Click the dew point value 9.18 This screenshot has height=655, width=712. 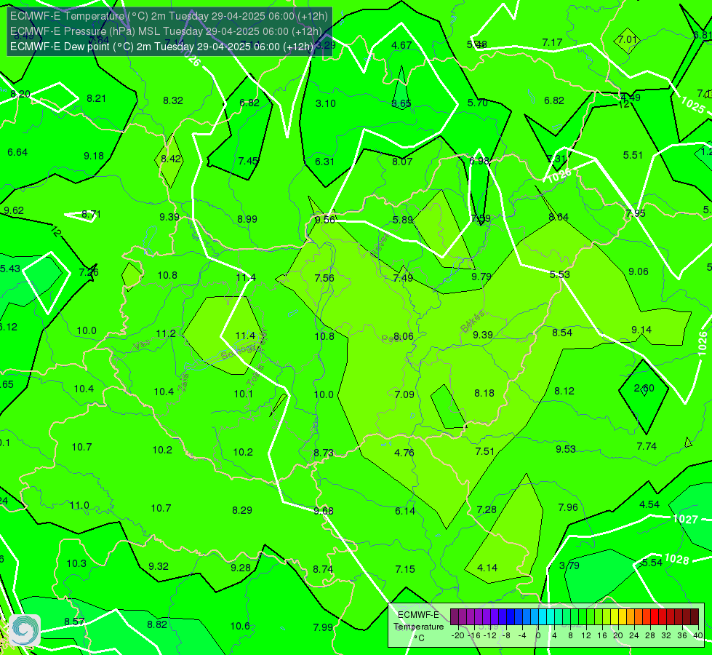pyautogui.click(x=94, y=156)
